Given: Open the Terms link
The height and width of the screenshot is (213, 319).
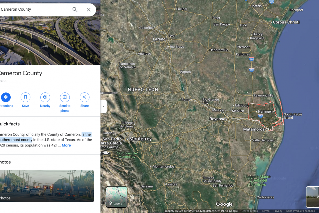Looking at the screenshot, I should tap(266, 211).
